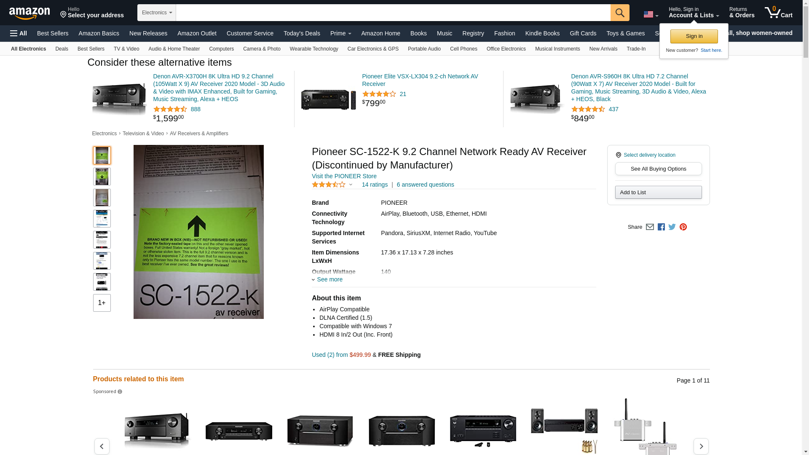The image size is (809, 455).
Task: Click See All Buying Options button
Action: pos(658,169)
